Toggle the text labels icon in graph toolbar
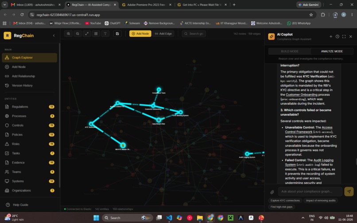 point(105,34)
